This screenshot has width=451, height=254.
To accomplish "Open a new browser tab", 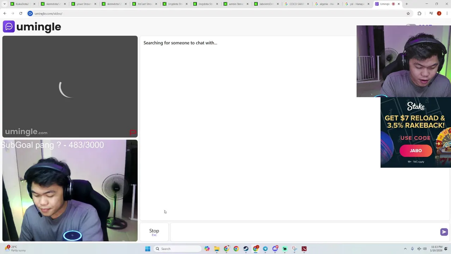I will [x=407, y=4].
